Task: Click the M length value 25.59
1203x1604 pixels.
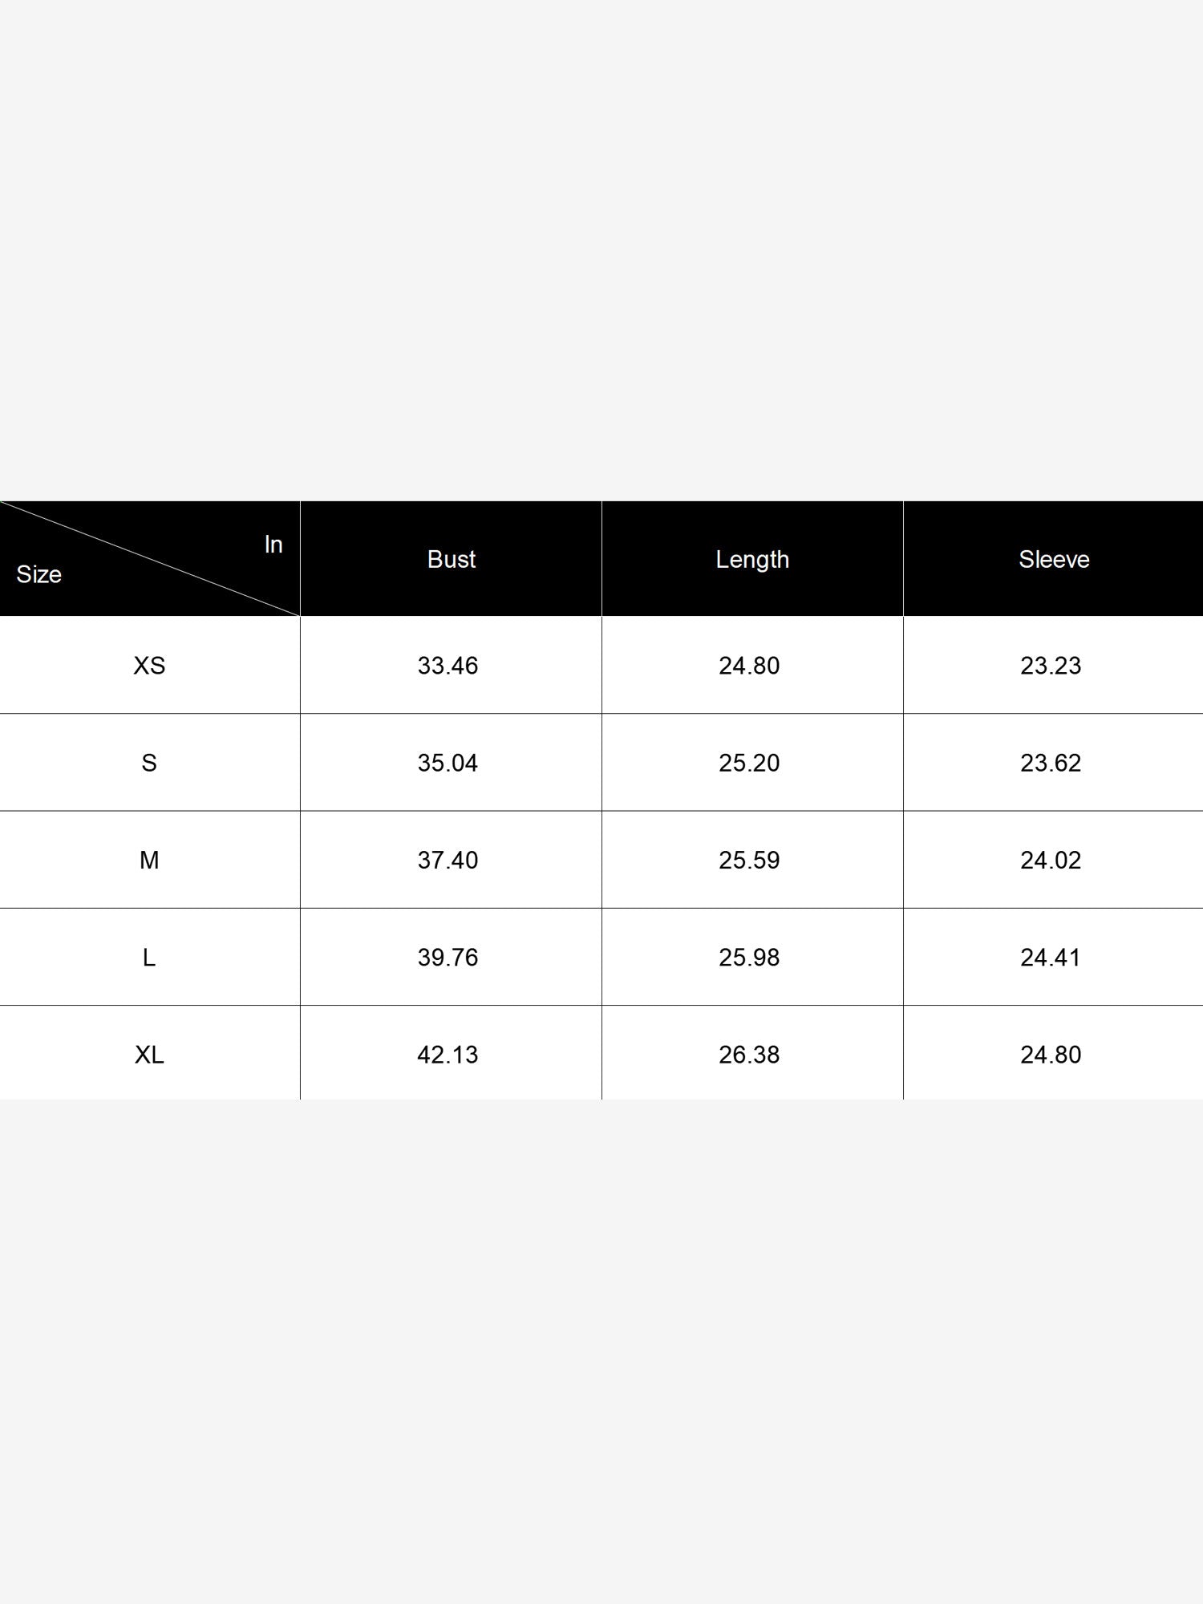Action: tap(749, 860)
